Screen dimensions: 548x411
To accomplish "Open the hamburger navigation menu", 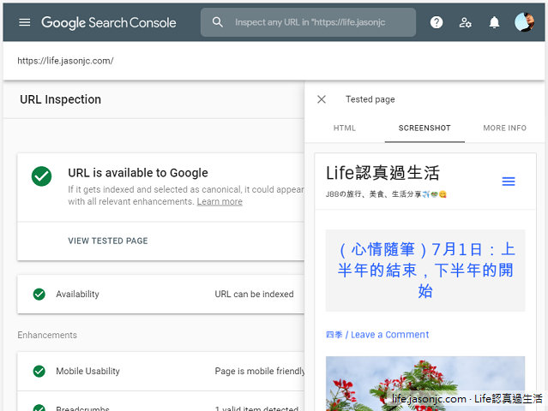I will (x=25, y=22).
